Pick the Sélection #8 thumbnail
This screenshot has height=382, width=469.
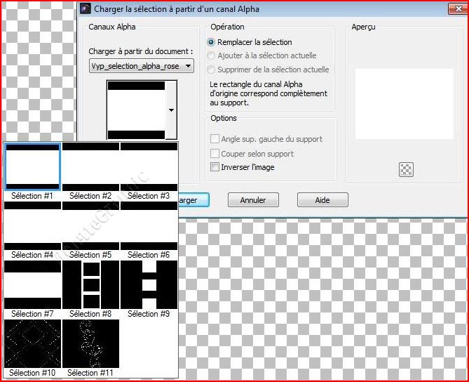(x=90, y=284)
